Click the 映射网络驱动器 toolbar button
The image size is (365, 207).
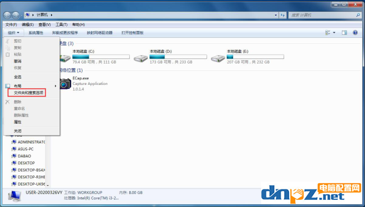click(99, 33)
